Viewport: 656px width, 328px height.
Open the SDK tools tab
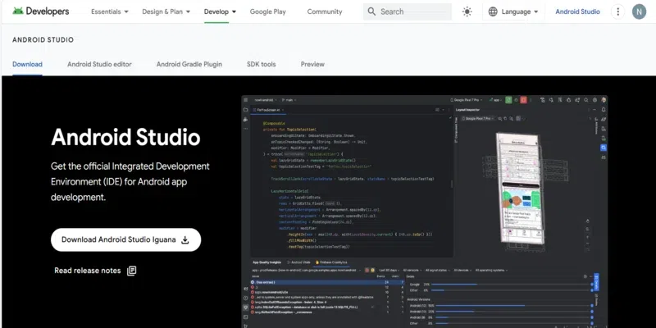(261, 64)
